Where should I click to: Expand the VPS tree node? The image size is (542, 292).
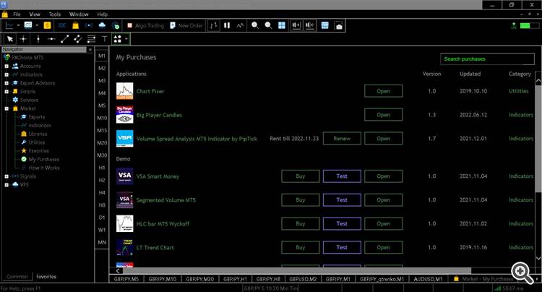coord(7,185)
